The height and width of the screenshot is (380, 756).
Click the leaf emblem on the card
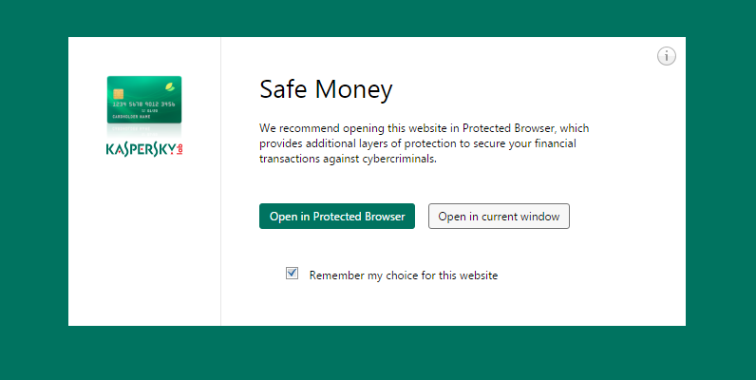[168, 85]
